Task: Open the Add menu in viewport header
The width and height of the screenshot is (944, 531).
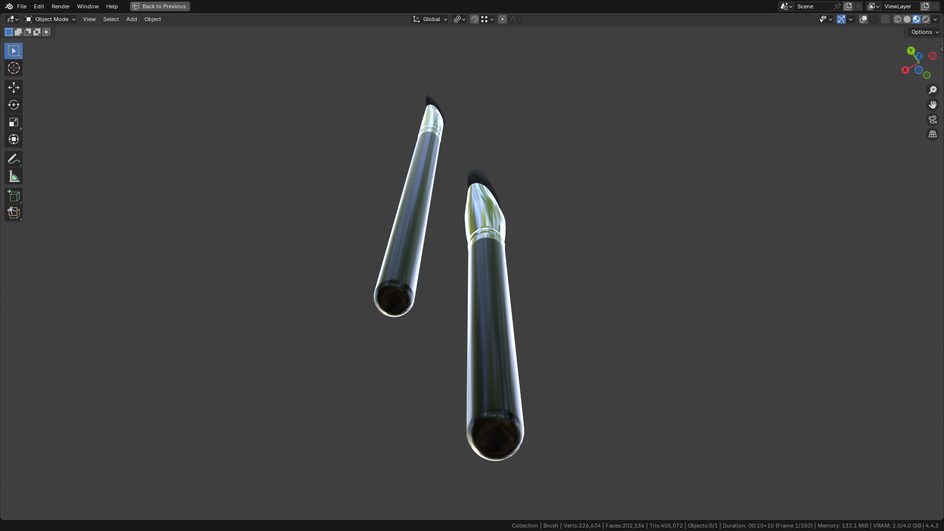Action: click(x=131, y=19)
